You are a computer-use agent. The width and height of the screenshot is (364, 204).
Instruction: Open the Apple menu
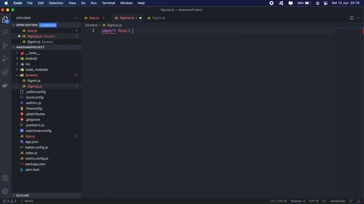click(x=6, y=3)
